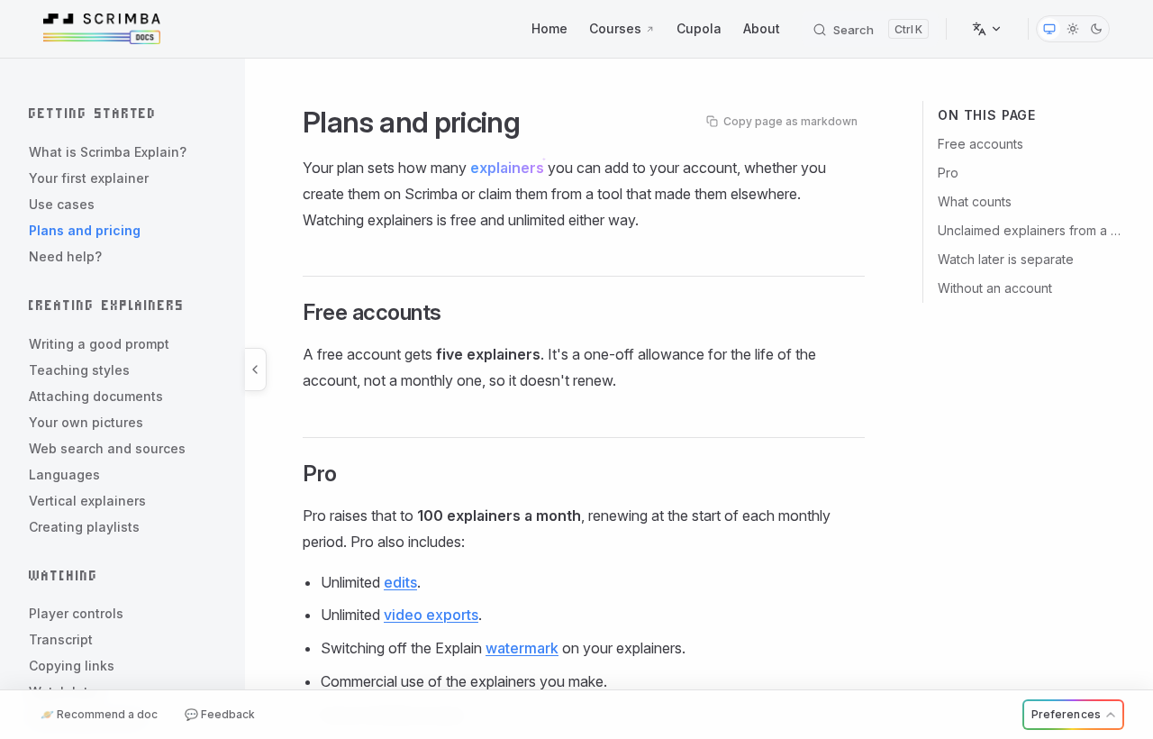
Task: Click the search magnifier icon
Action: (x=820, y=30)
